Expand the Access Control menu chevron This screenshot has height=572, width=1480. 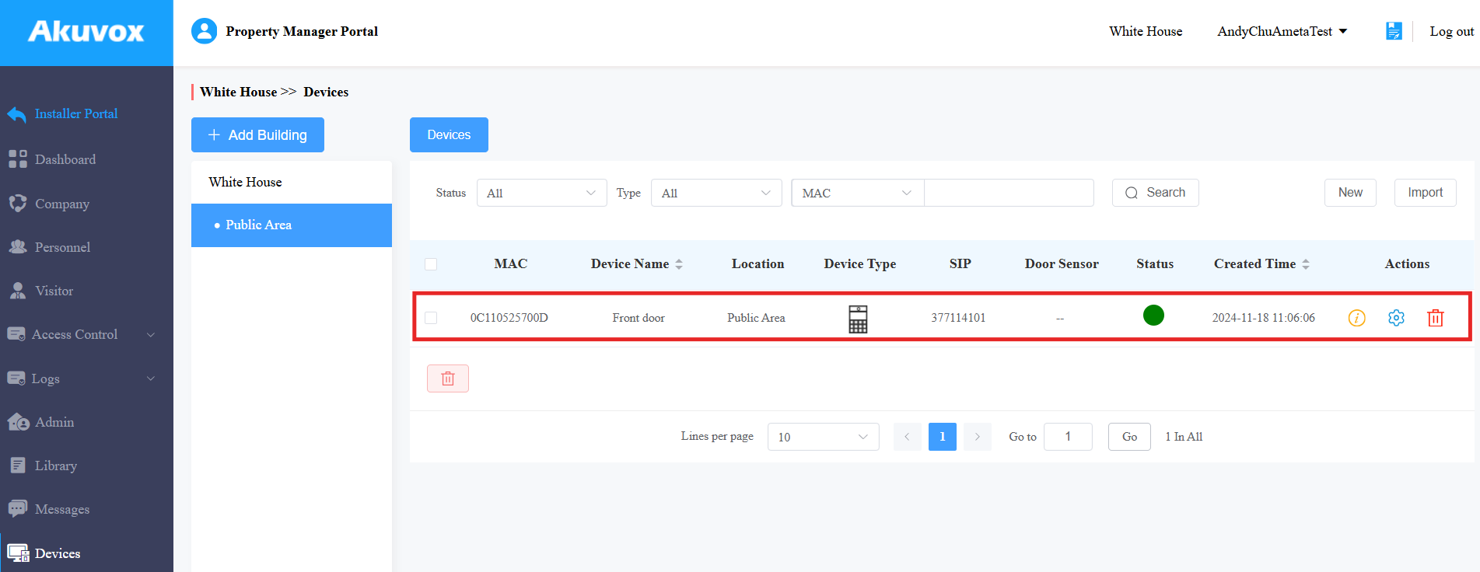point(151,334)
